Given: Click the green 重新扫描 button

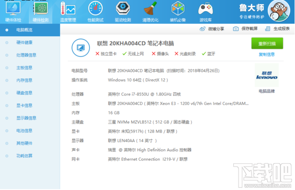Looking at the screenshot, I should [267, 44].
